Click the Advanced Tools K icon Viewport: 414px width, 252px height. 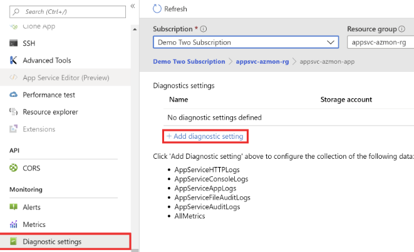point(14,61)
